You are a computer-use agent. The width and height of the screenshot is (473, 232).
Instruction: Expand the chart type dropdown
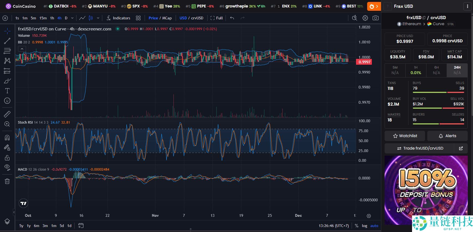click(98, 18)
